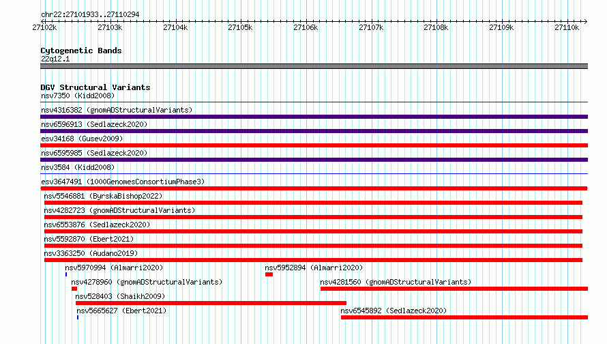Click the chr22:27101933..27110294 coordinates label
607x344 pixels.
click(90, 14)
